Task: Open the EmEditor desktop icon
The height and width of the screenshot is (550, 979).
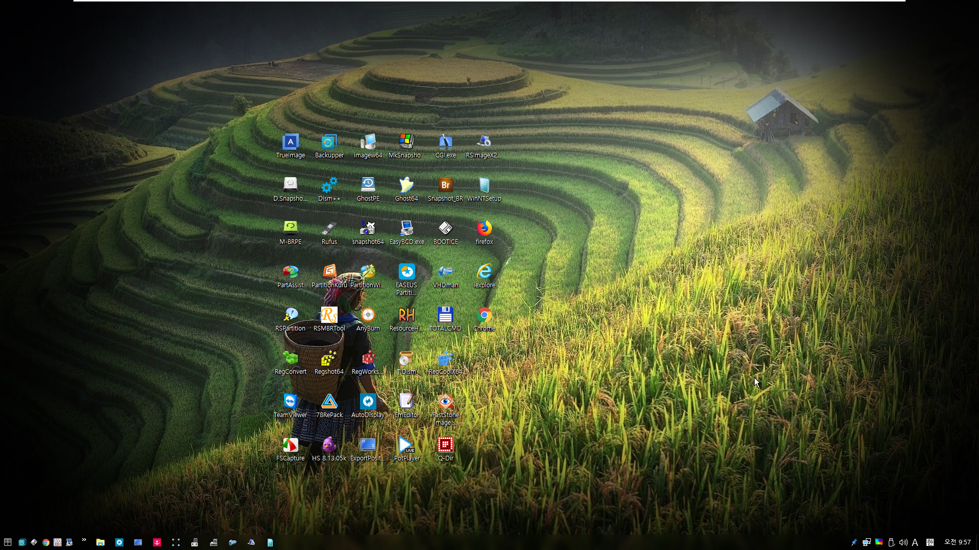Action: click(x=406, y=406)
